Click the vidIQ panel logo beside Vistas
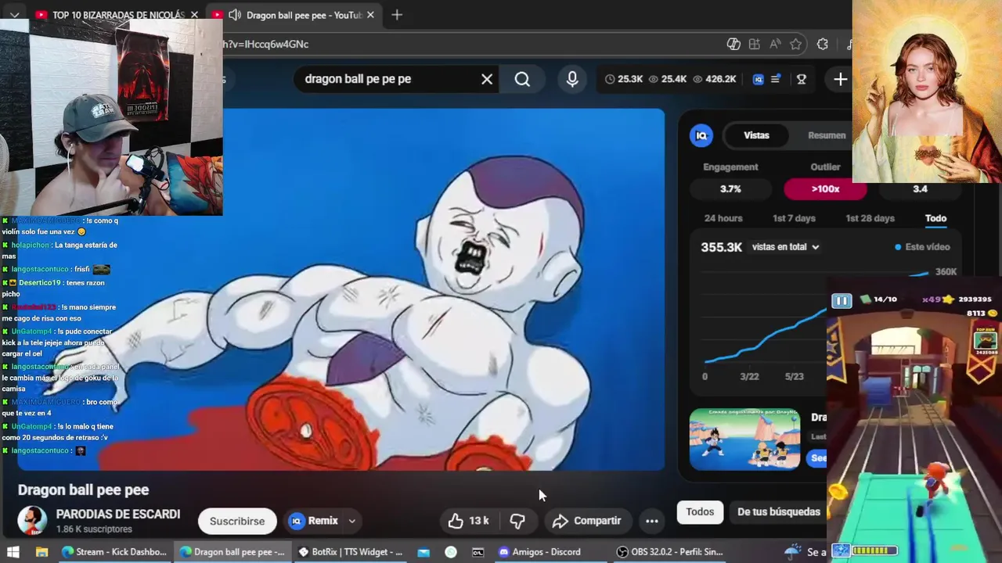This screenshot has width=1002, height=563. point(701,135)
